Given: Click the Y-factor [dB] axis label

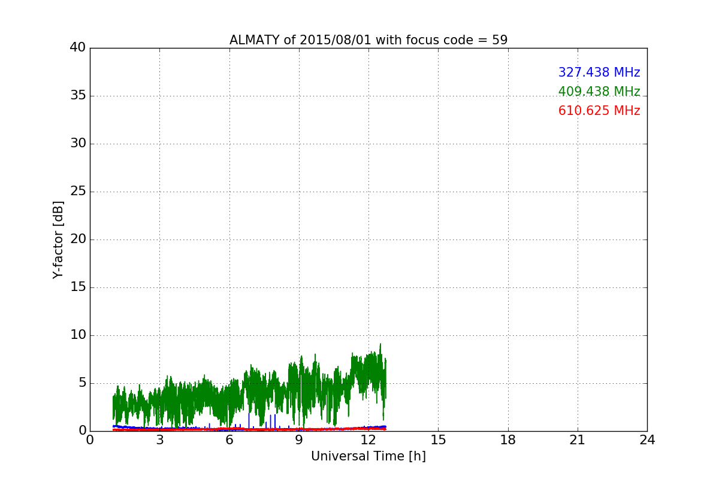Looking at the screenshot, I should [x=58, y=239].
